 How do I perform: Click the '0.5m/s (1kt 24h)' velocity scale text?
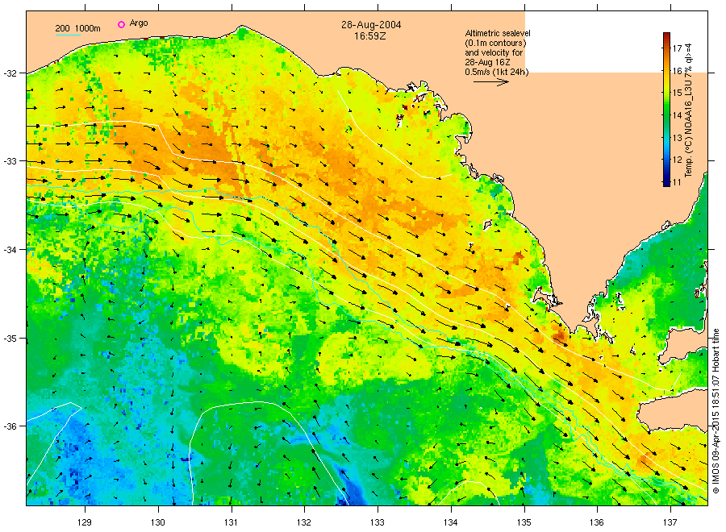pyautogui.click(x=497, y=73)
